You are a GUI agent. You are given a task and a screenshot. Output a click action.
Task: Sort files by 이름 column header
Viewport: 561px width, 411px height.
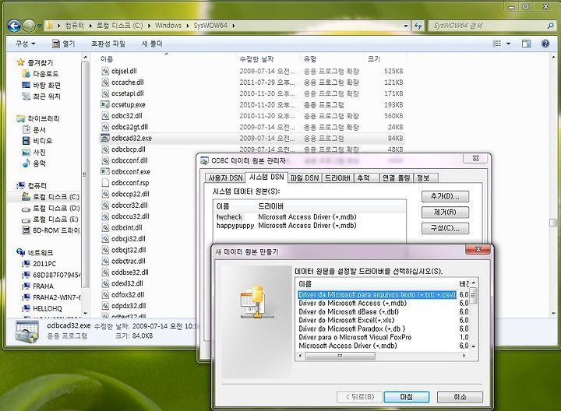(x=107, y=59)
